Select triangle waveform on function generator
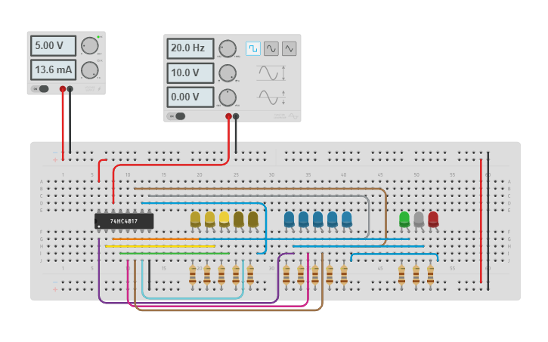The image size is (548, 342). click(x=289, y=48)
